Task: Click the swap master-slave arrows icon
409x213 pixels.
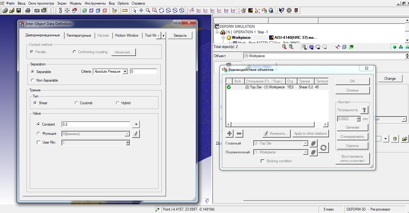Action: [x=324, y=148]
